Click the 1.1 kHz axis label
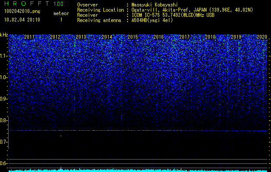The width and height of the screenshot is (271, 172). (4, 56)
